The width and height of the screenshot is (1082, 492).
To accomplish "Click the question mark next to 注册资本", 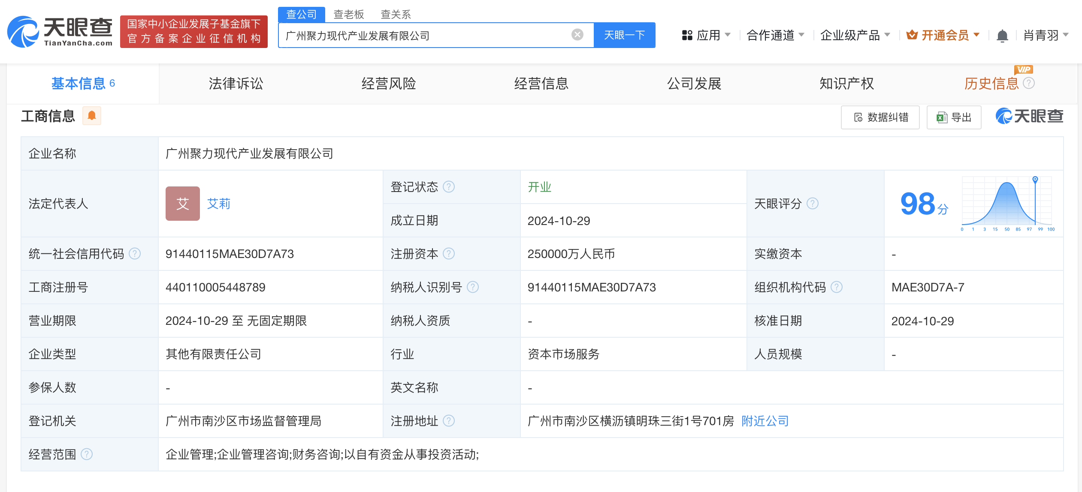I will click(x=449, y=254).
